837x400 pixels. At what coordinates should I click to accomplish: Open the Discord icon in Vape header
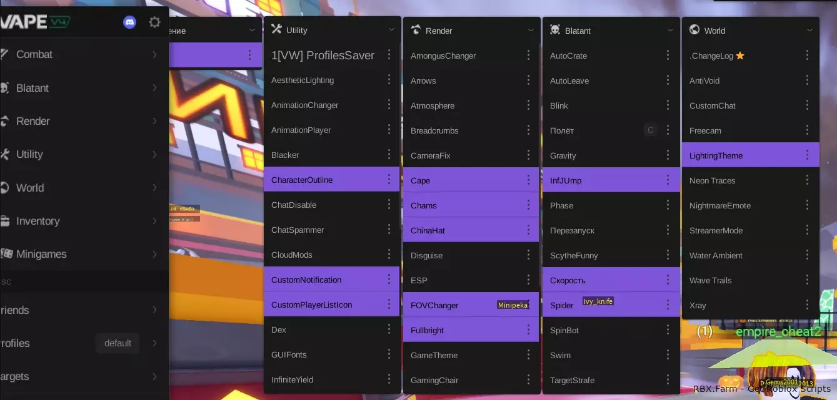[x=130, y=22]
